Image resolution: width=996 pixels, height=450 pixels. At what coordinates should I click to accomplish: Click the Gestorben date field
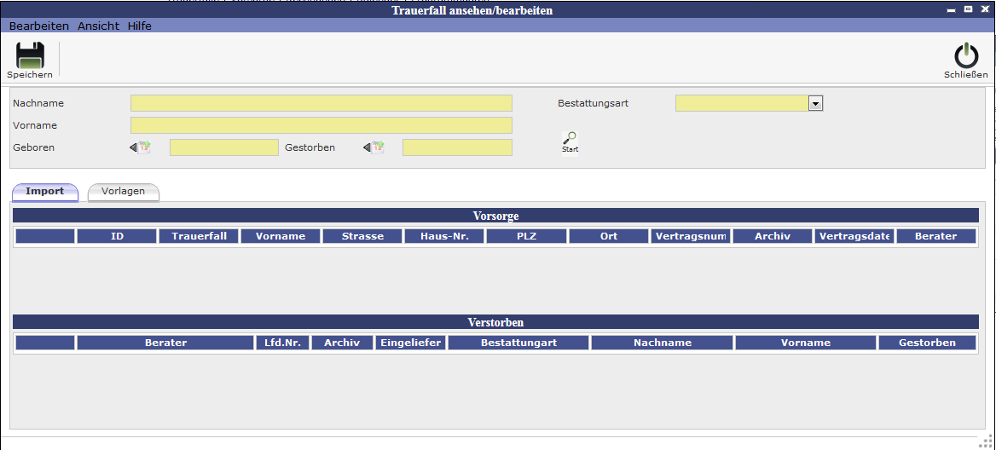tap(457, 147)
